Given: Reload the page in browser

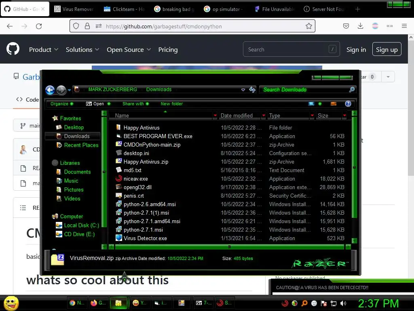Looking at the screenshot, I should [x=39, y=26].
